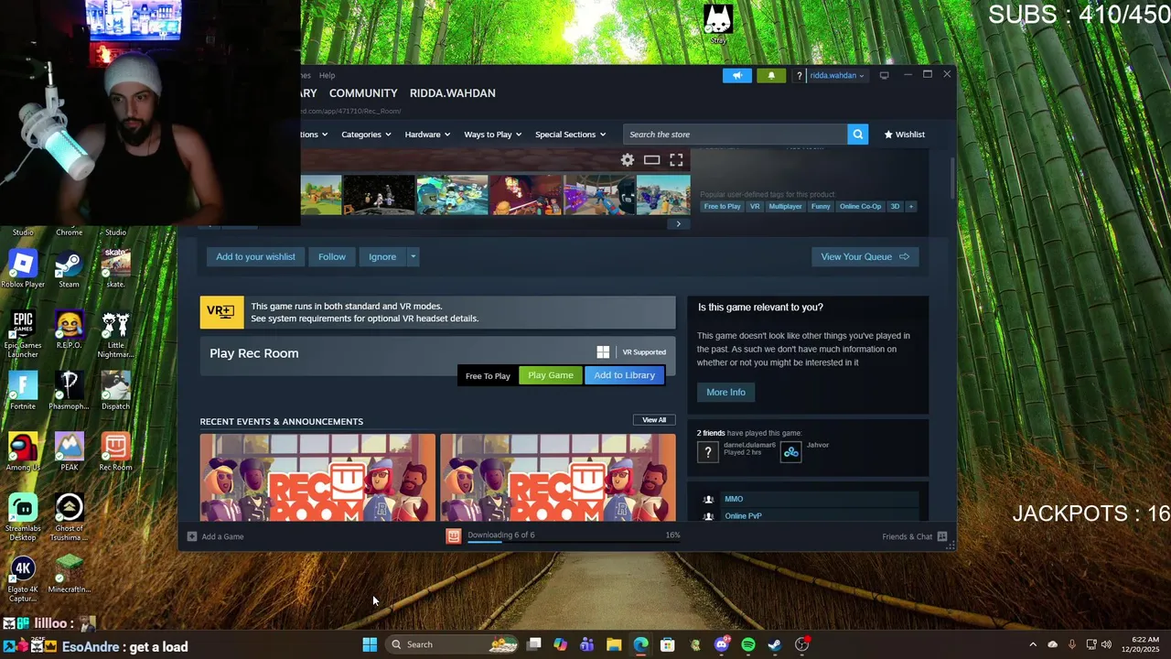The width and height of the screenshot is (1171, 659).
Task: Show hidden system tray icons
Action: 1033,644
